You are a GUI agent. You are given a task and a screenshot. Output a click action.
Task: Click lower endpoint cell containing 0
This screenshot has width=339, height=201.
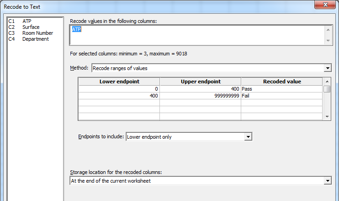tap(119, 89)
